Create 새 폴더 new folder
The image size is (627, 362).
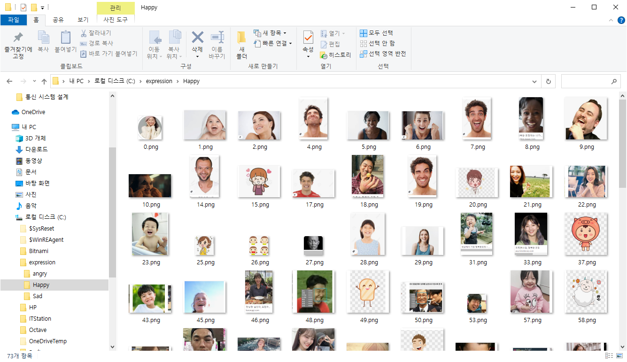(x=241, y=45)
